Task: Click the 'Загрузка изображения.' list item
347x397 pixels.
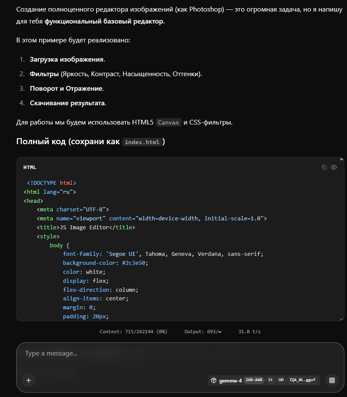Action: pos(67,59)
